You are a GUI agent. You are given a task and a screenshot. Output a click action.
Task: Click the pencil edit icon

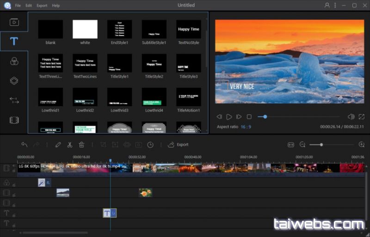58,145
